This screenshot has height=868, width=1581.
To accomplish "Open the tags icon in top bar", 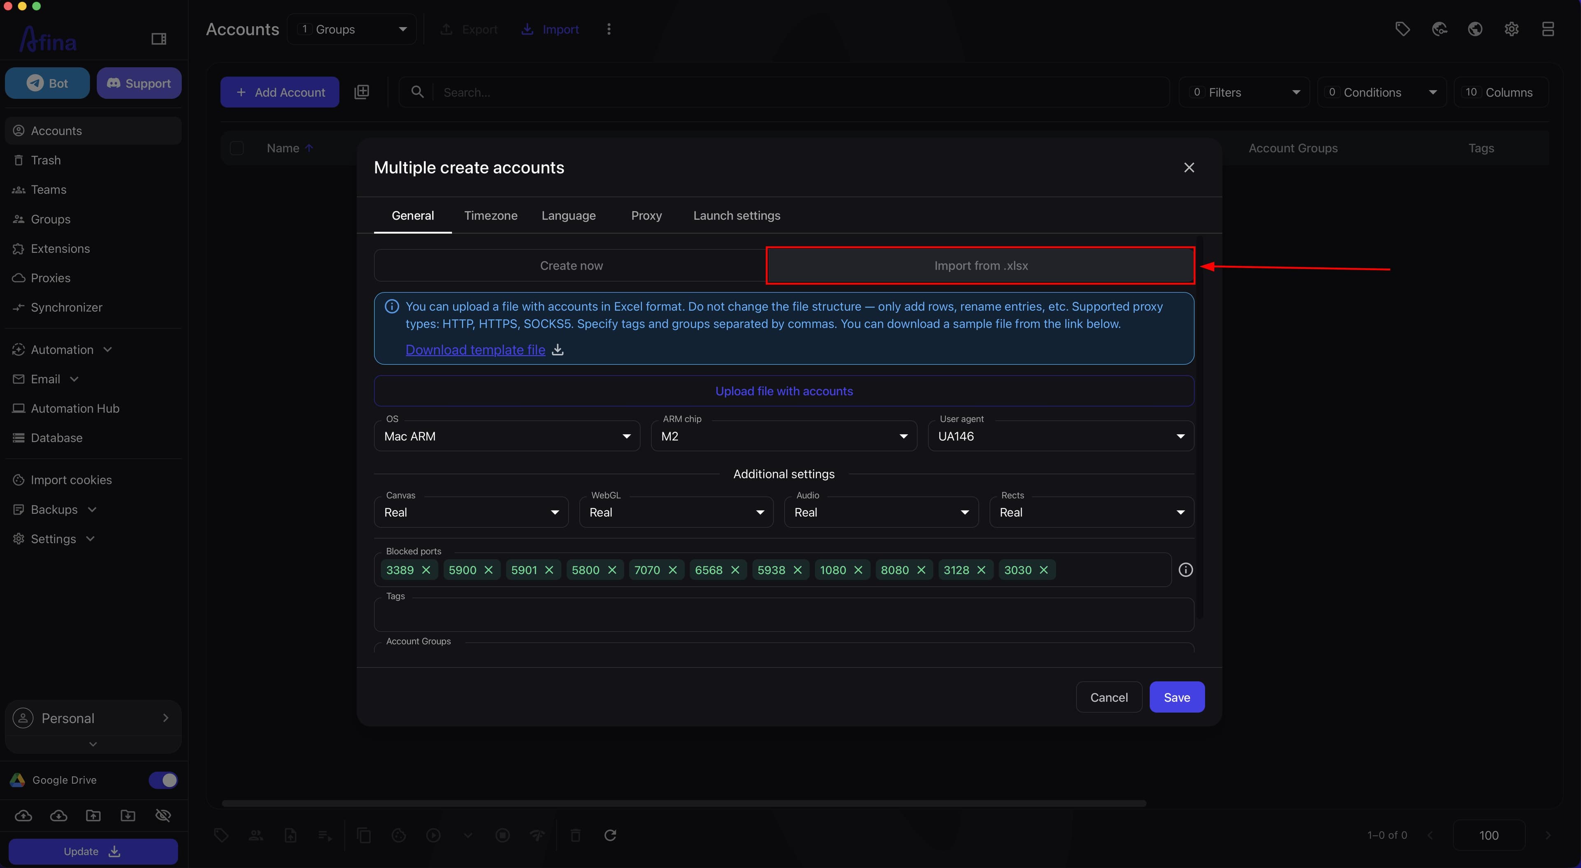I will click(1402, 29).
